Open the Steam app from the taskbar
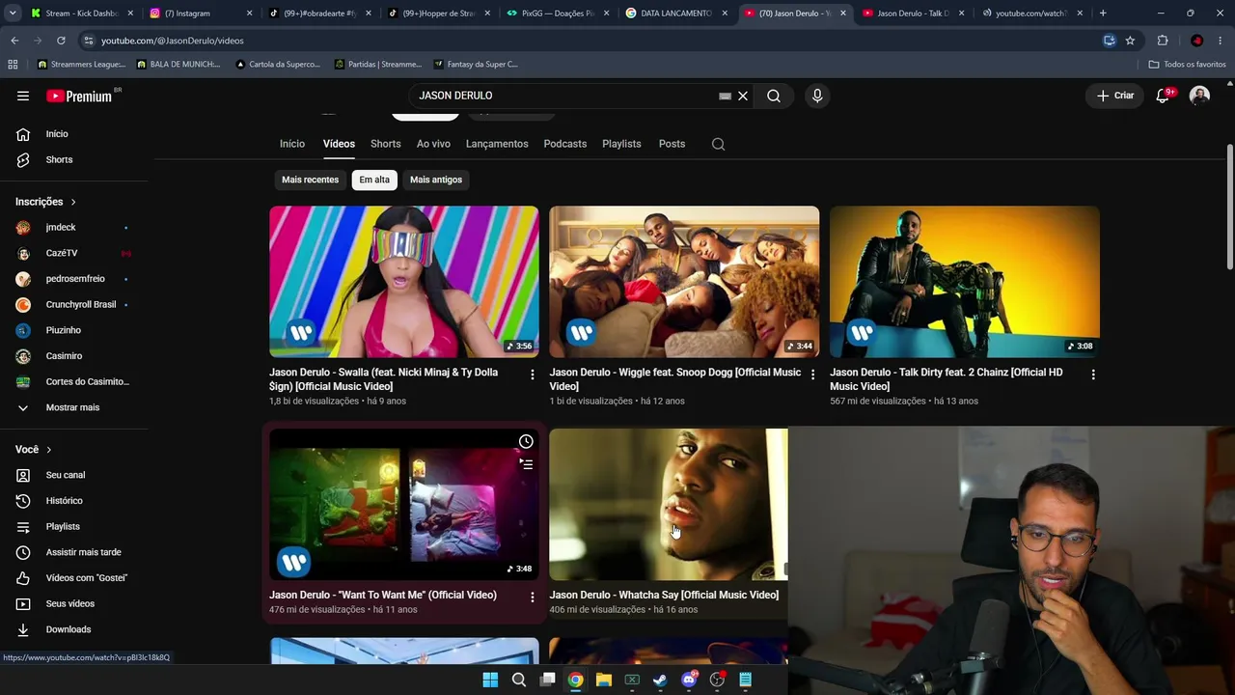Screen dimensions: 1235x695 pyautogui.click(x=660, y=680)
